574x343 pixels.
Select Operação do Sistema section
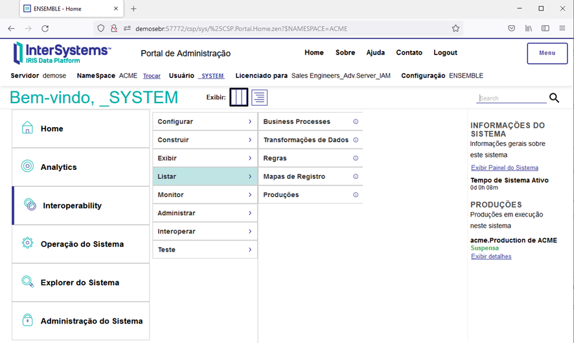click(80, 244)
